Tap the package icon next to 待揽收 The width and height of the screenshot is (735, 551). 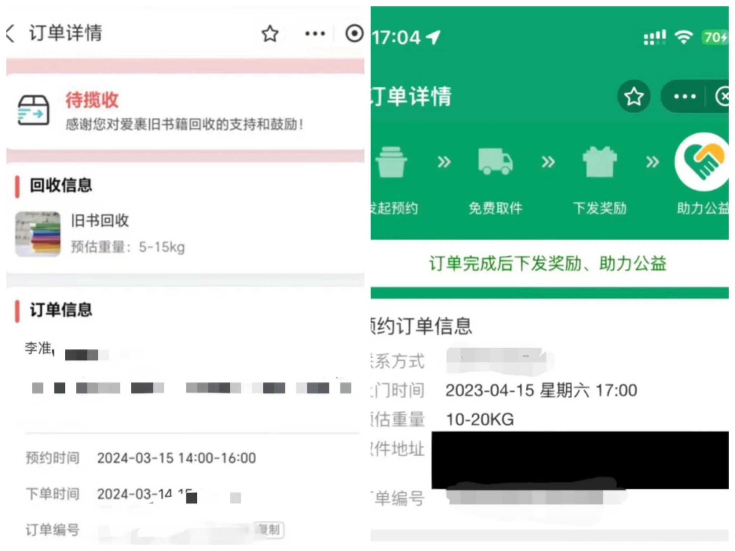pyautogui.click(x=33, y=110)
